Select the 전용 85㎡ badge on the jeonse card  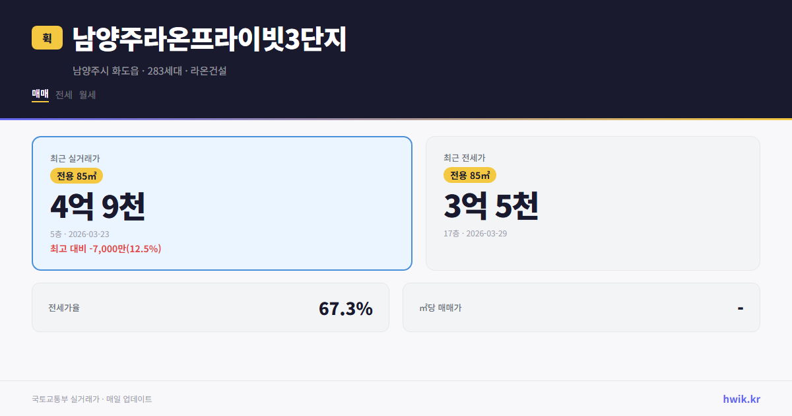[471, 176]
